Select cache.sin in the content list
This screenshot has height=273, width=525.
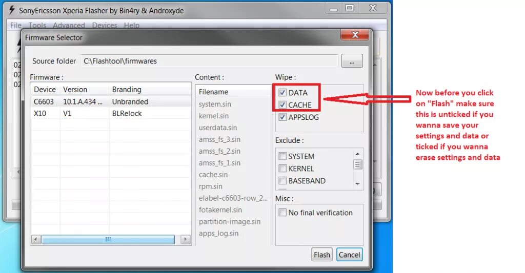click(213, 175)
